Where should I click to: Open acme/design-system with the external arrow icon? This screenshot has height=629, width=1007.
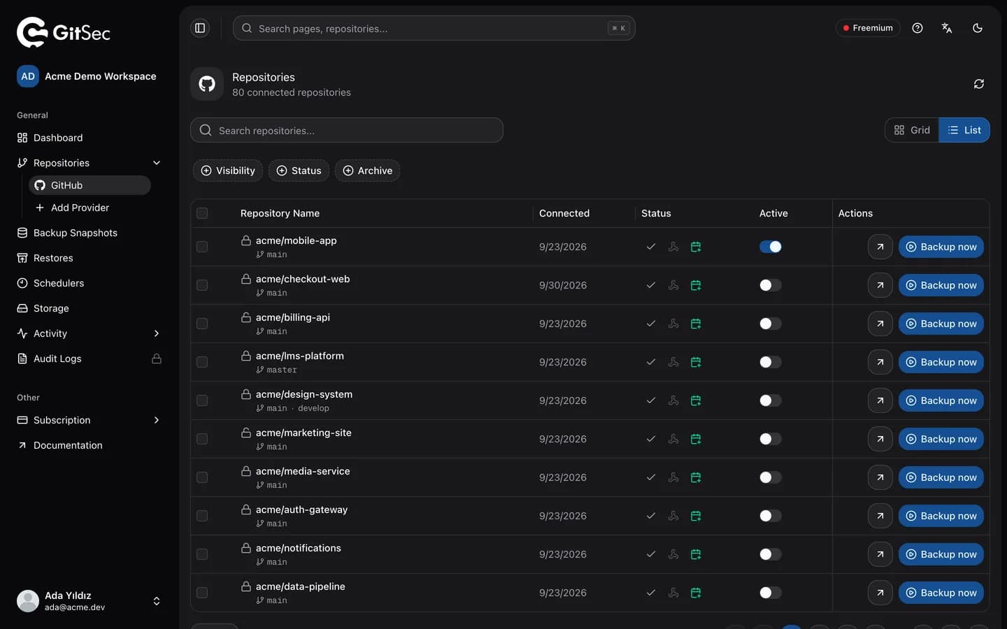[x=880, y=400]
